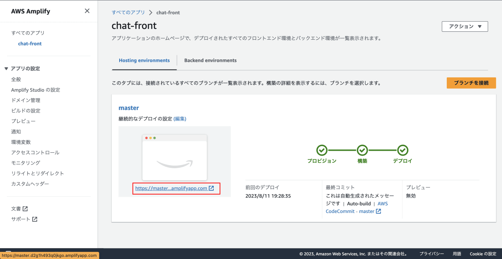The width and height of the screenshot is (502, 259).
Task: Open the https://master...amplifyapp.com link
Action: coord(171,188)
